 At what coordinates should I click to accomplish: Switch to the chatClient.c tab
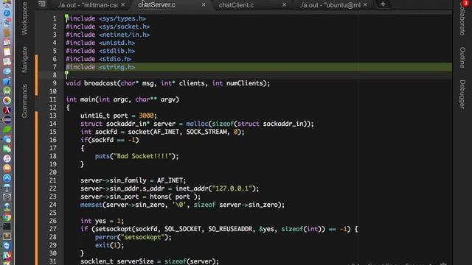[236, 5]
